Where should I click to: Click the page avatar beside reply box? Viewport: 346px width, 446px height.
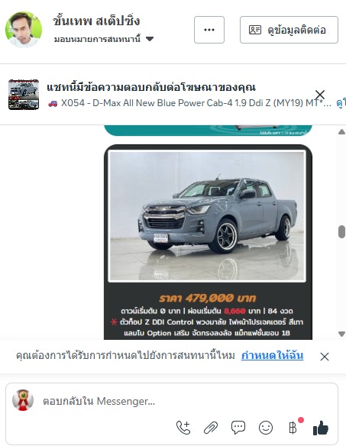(23, 400)
